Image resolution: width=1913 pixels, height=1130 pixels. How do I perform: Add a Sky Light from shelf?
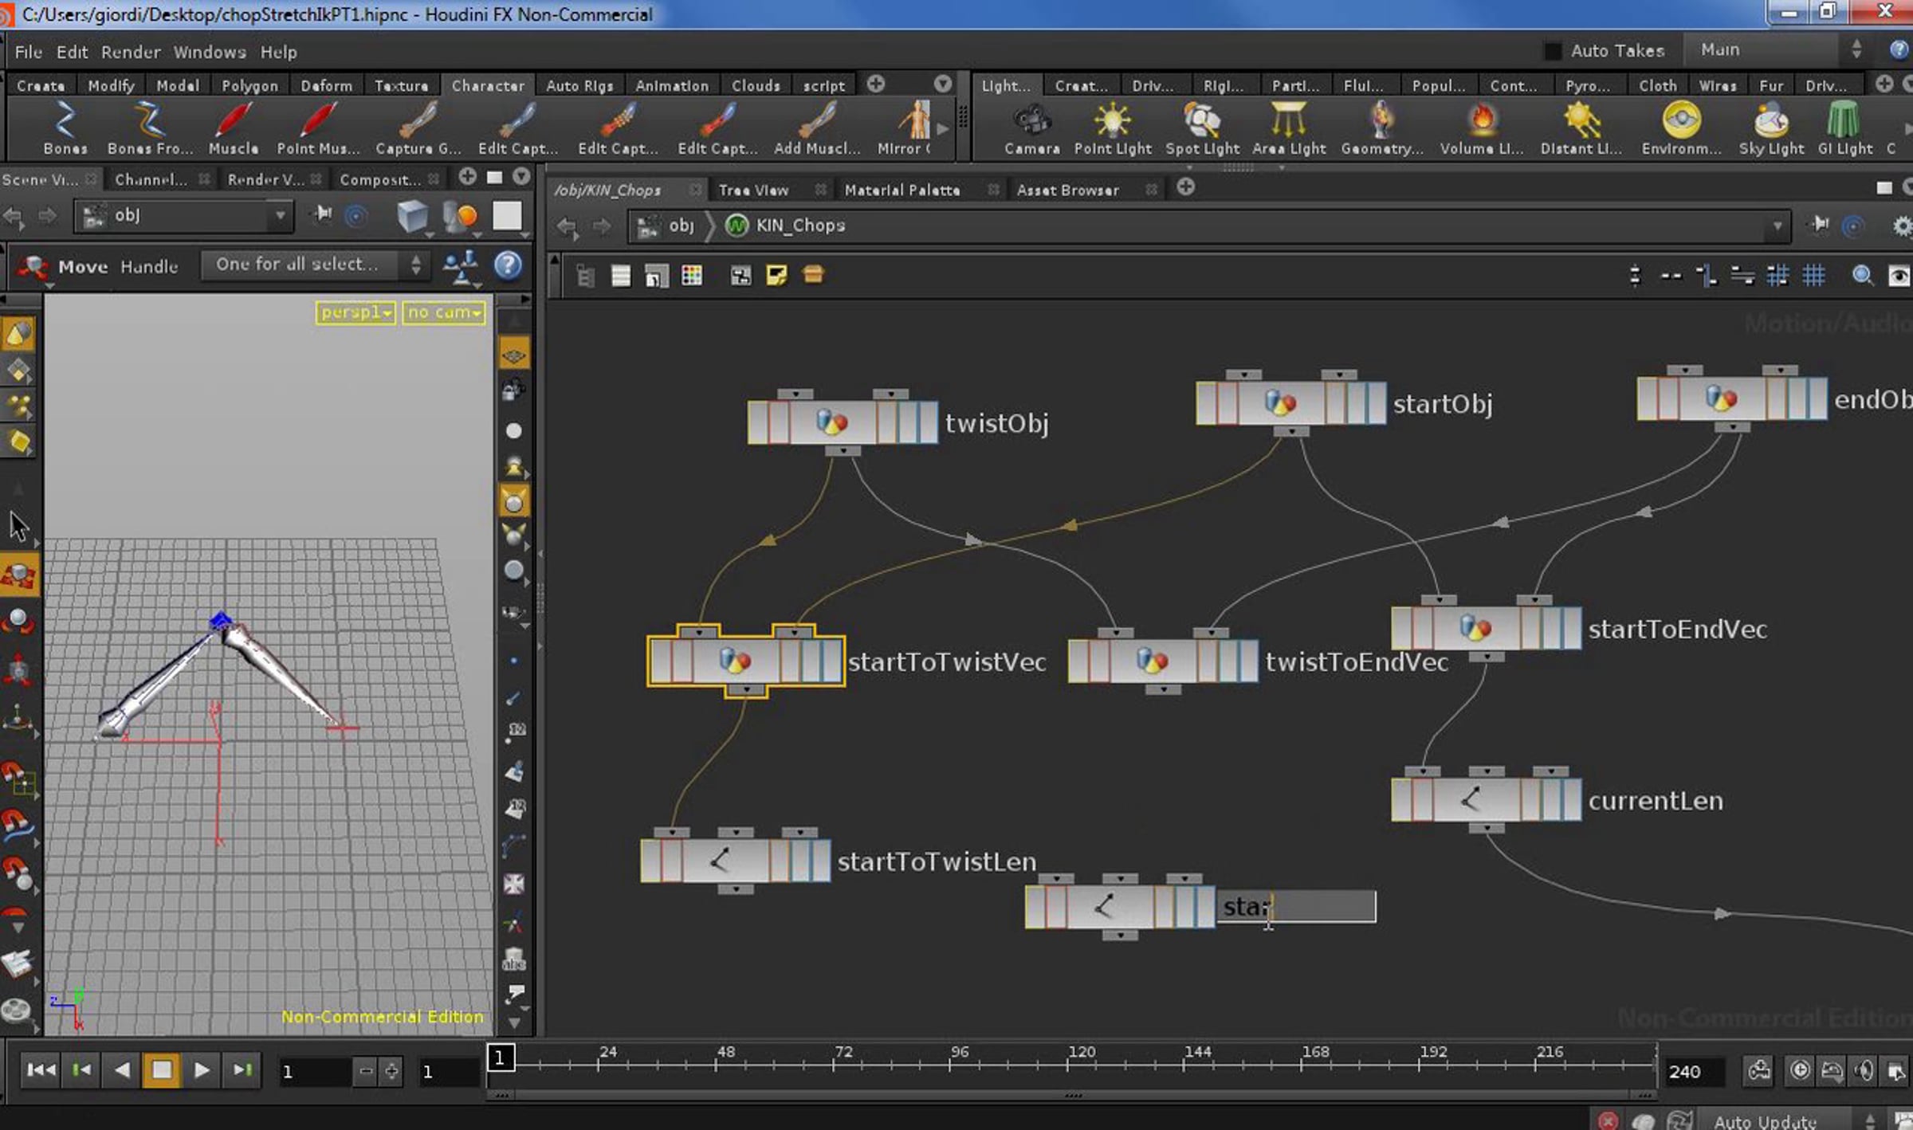[x=1771, y=129]
